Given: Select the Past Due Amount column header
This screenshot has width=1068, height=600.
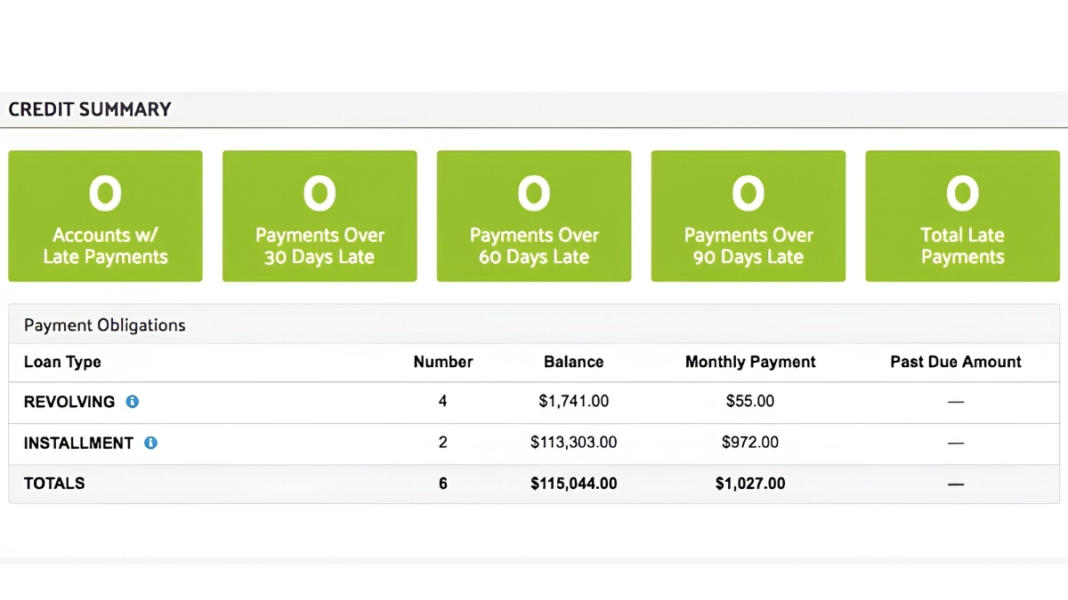Looking at the screenshot, I should pos(956,362).
